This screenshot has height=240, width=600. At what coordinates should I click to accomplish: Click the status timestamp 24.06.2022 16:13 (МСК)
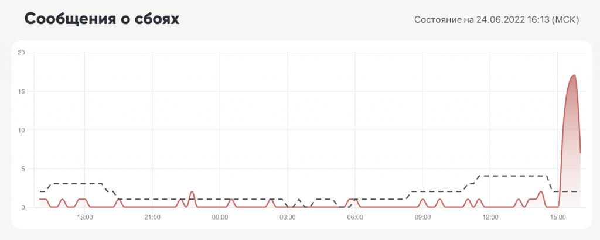[x=496, y=20]
